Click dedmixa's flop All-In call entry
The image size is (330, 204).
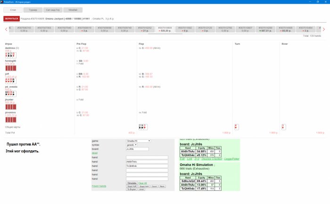[149, 48]
